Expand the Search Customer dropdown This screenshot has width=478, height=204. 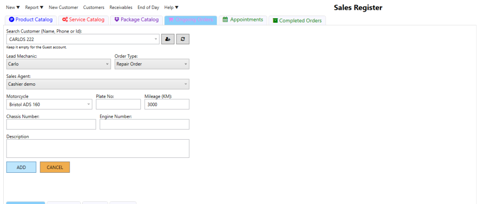[x=155, y=40]
